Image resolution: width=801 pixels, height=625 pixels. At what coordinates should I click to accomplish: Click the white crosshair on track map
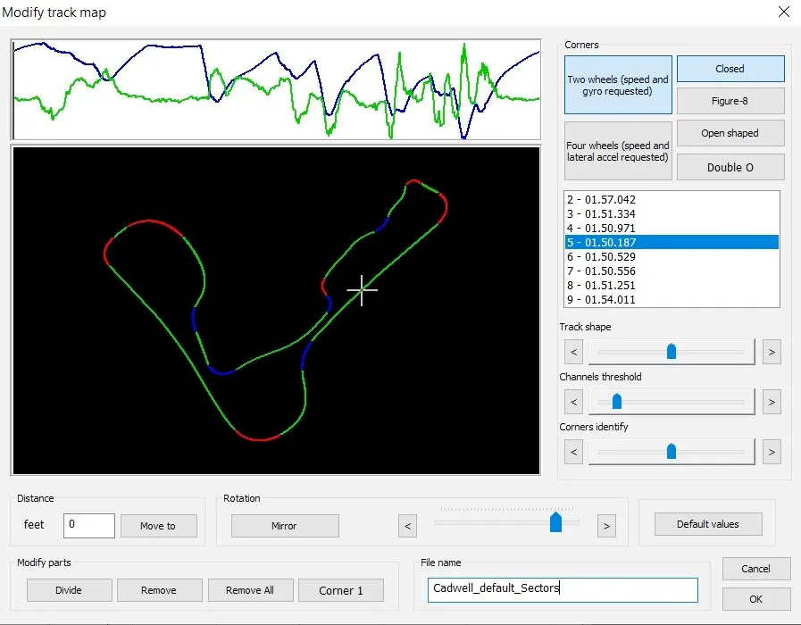point(362,290)
